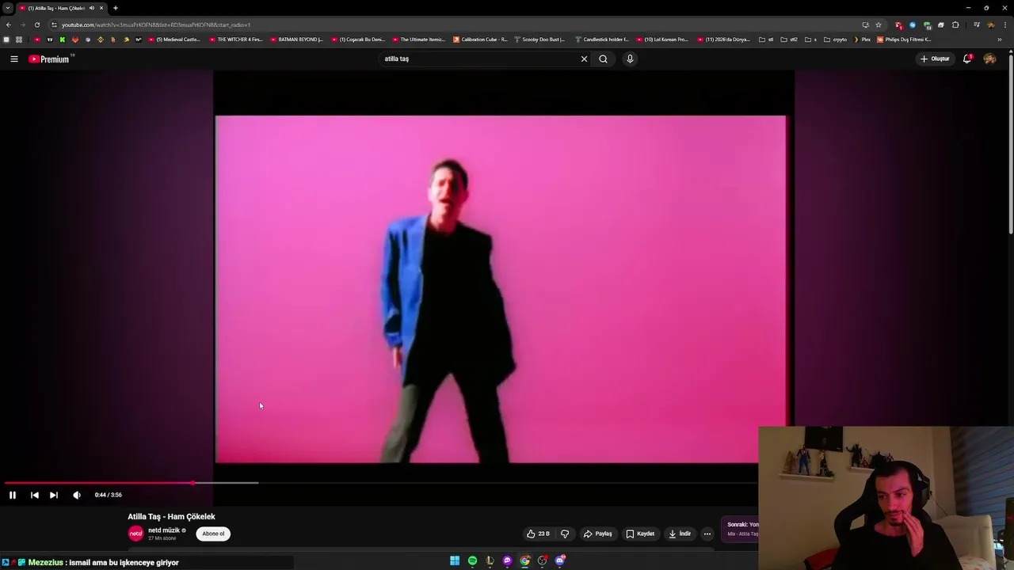
Task: Save video with Kaydet button
Action: coord(640,534)
